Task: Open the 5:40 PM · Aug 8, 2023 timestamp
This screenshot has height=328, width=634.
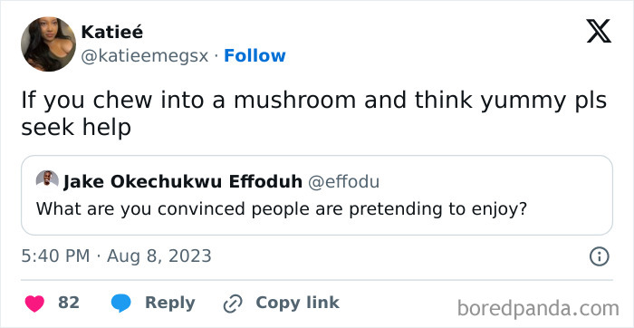Action: tap(117, 256)
